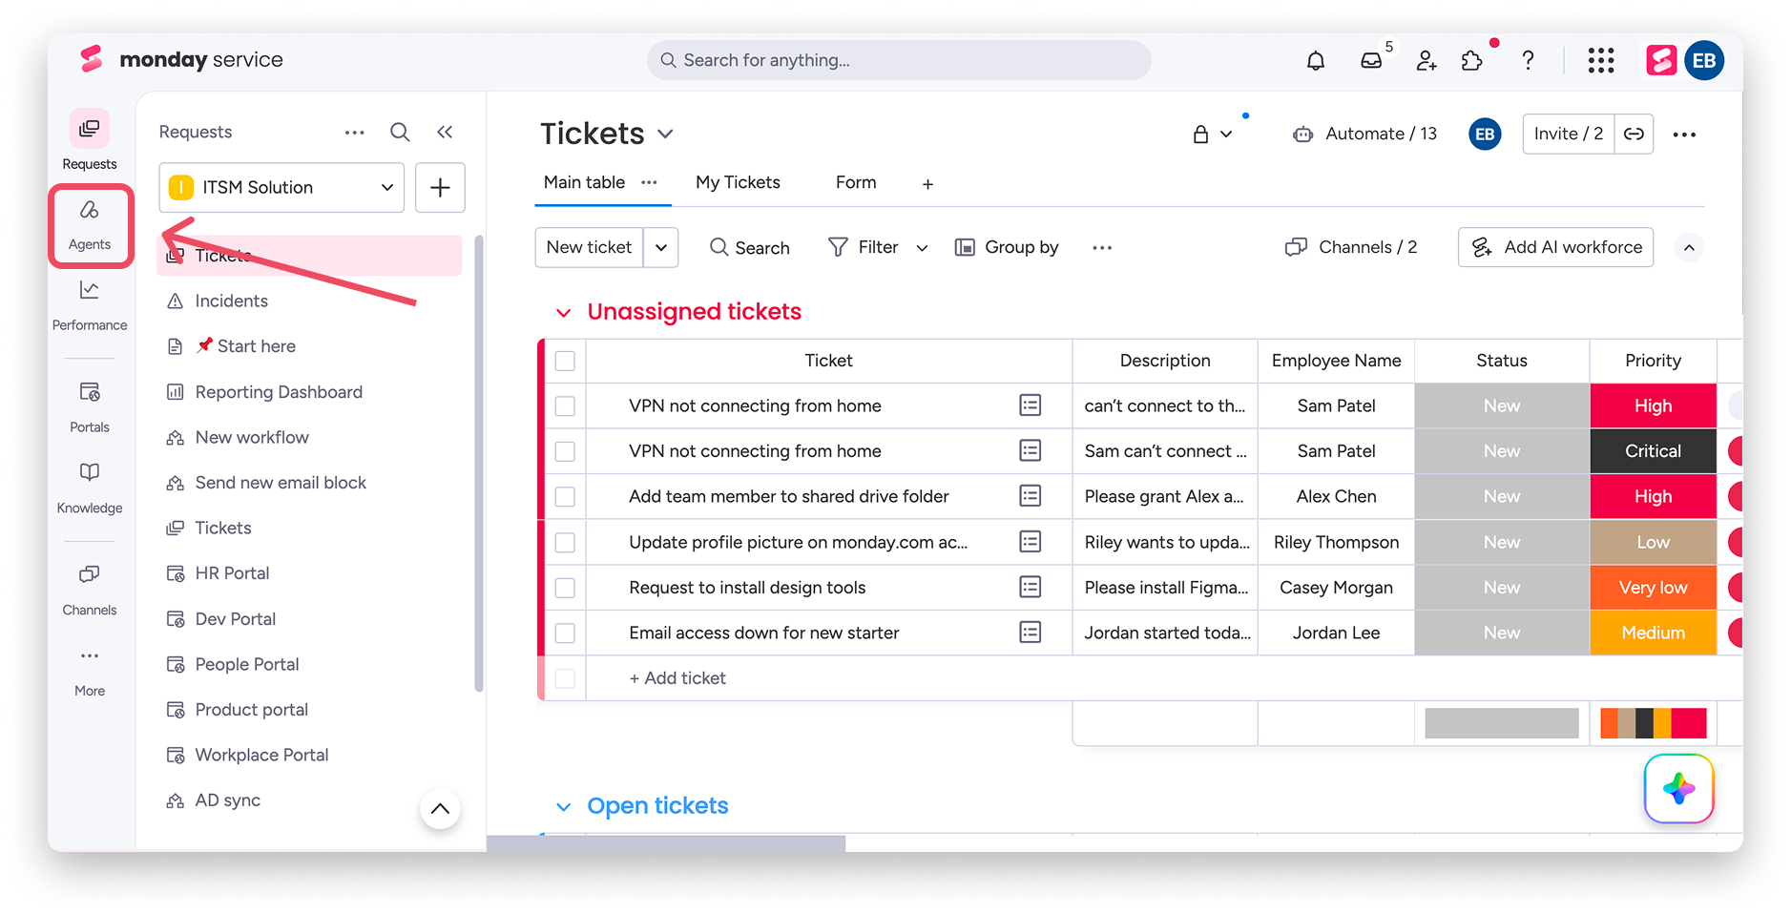Open Reporting Dashboard in sidebar
The height and width of the screenshot is (914, 1791).
tap(279, 392)
